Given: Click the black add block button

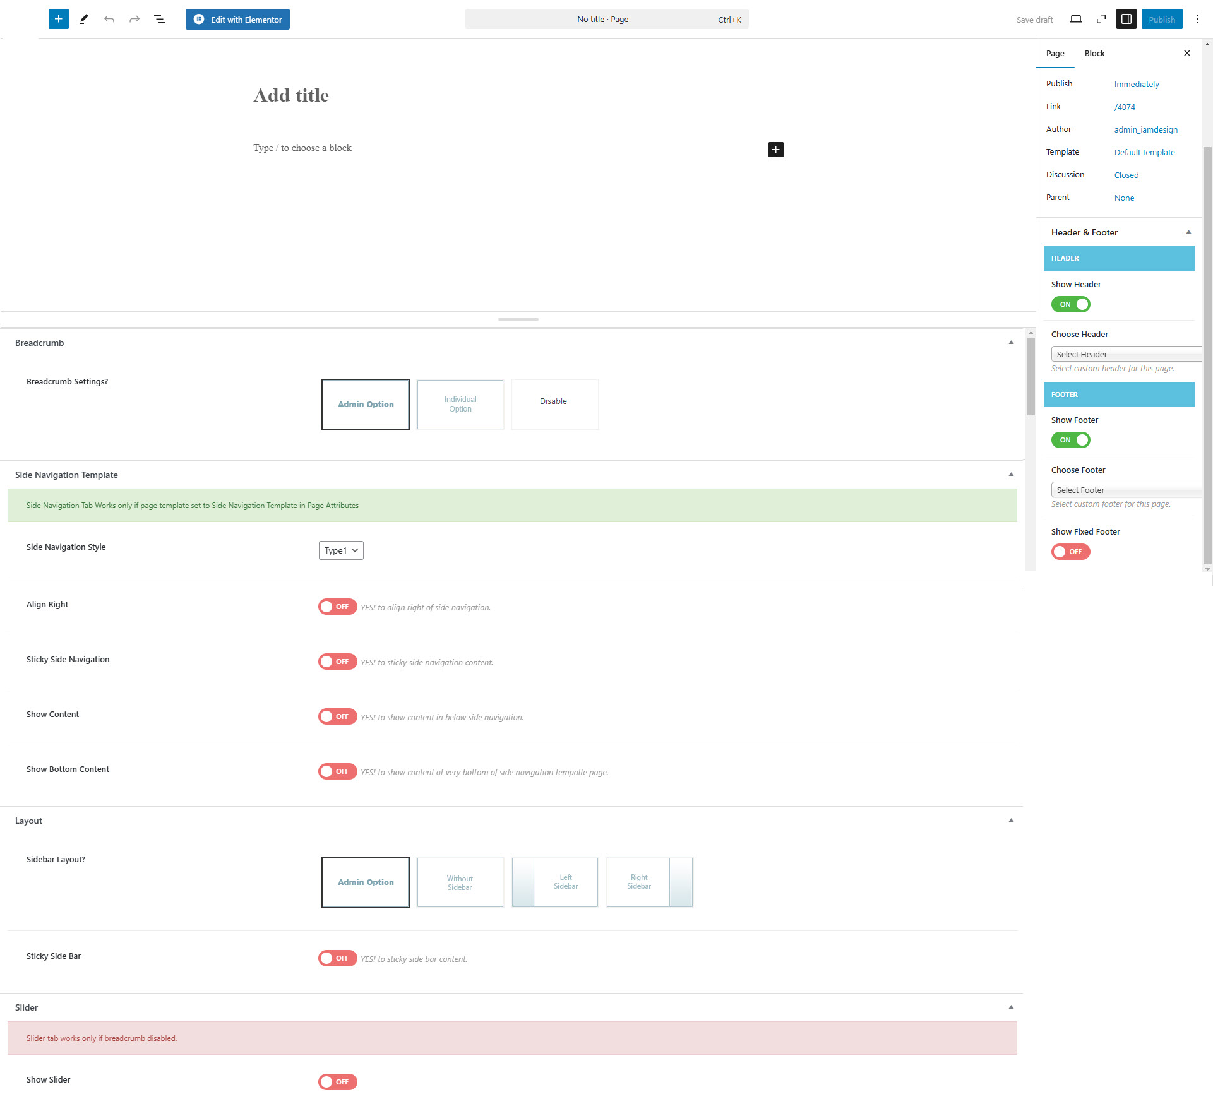Looking at the screenshot, I should pyautogui.click(x=775, y=150).
